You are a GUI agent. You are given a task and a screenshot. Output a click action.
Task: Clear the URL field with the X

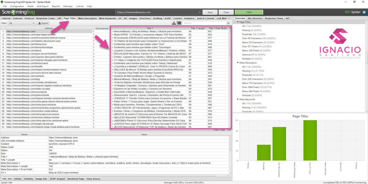tap(200, 12)
